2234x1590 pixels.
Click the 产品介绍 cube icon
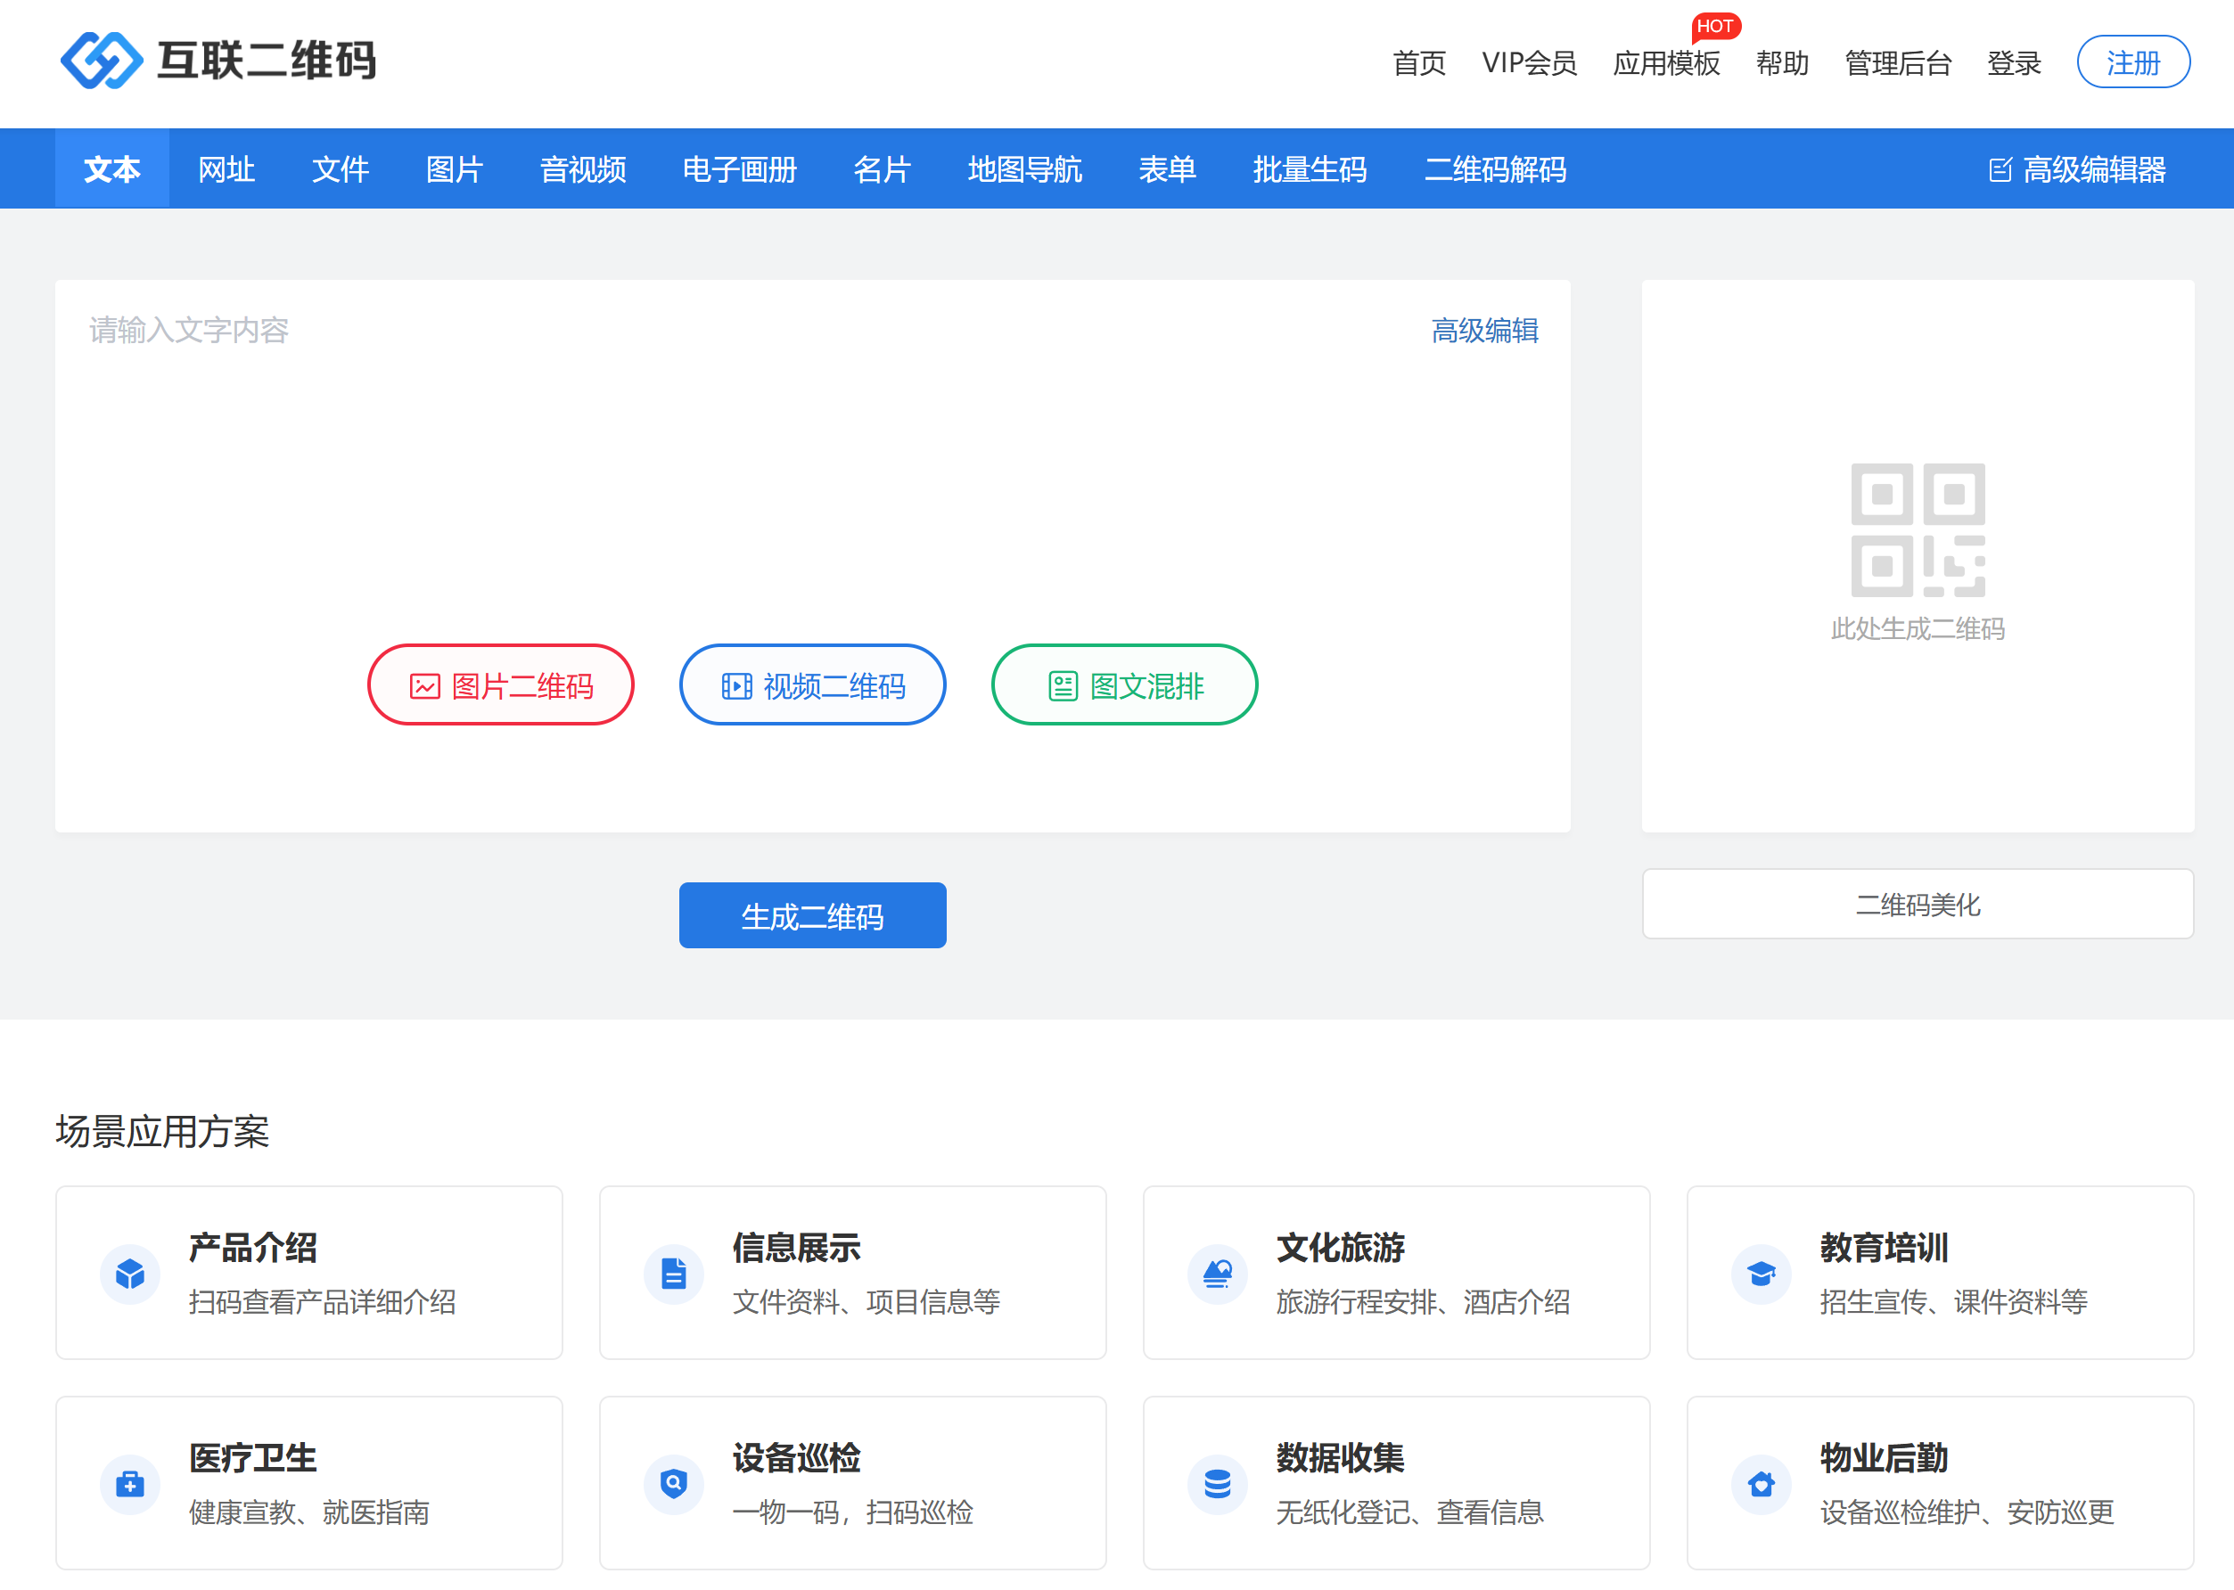click(130, 1274)
